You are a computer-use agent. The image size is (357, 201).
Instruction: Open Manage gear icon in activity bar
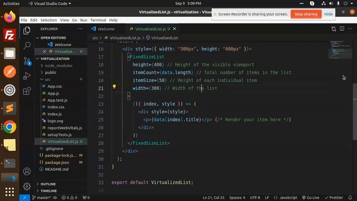[27, 186]
